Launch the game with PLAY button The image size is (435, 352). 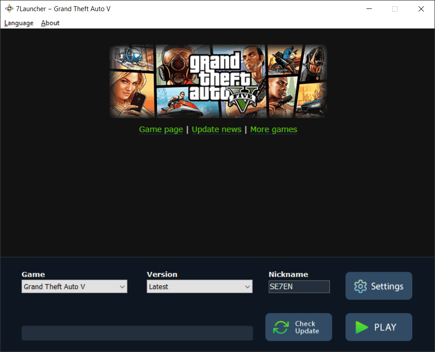tap(379, 327)
